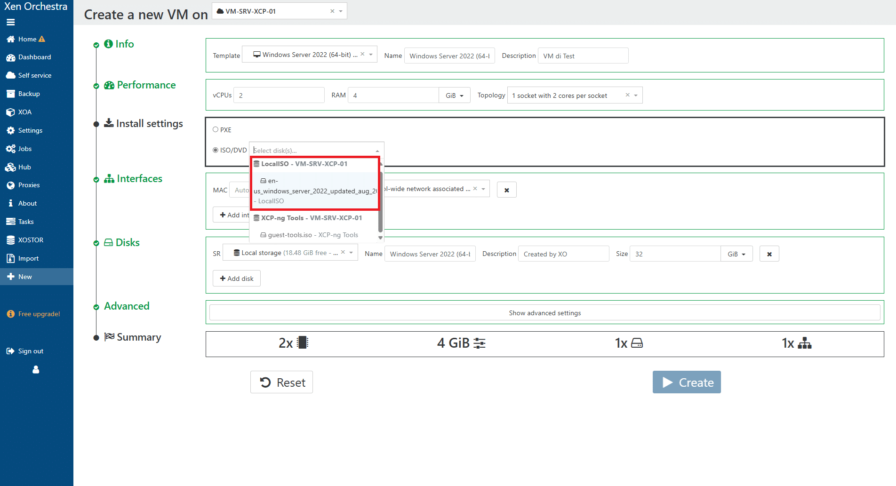Screen dimensions: 896x486
Task: Open the user profile icon
Action: tap(36, 370)
